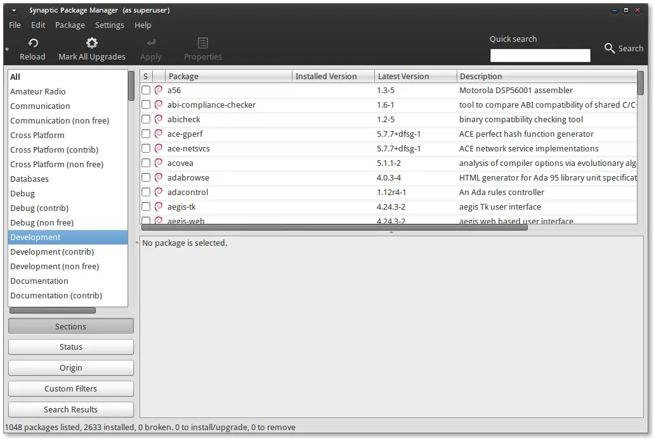The height and width of the screenshot is (439, 654).
Task: Select the acovea package name
Action: (180, 163)
